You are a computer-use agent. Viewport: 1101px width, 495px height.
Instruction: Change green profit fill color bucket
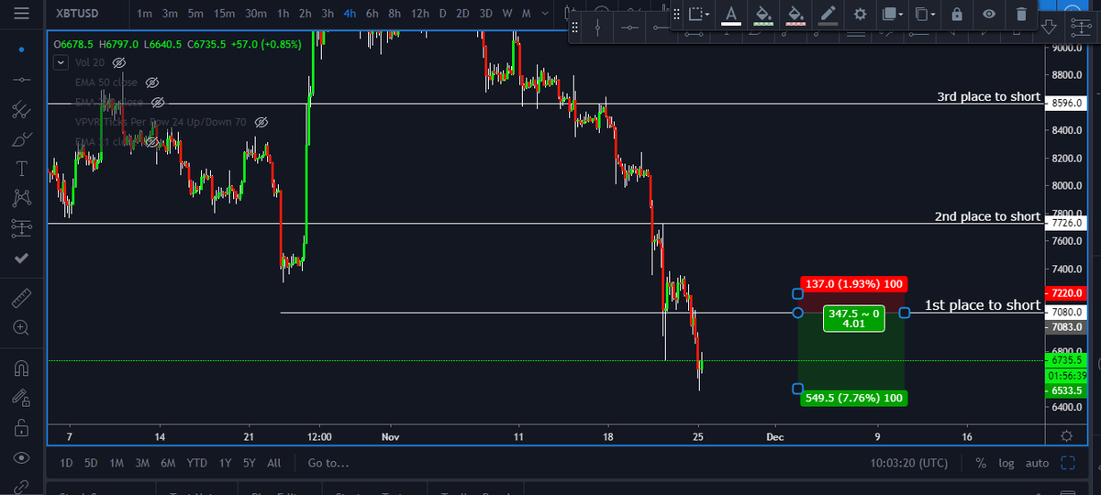[x=762, y=14]
